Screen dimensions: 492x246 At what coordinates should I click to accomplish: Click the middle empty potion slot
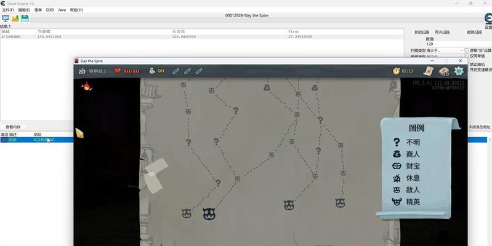click(187, 71)
